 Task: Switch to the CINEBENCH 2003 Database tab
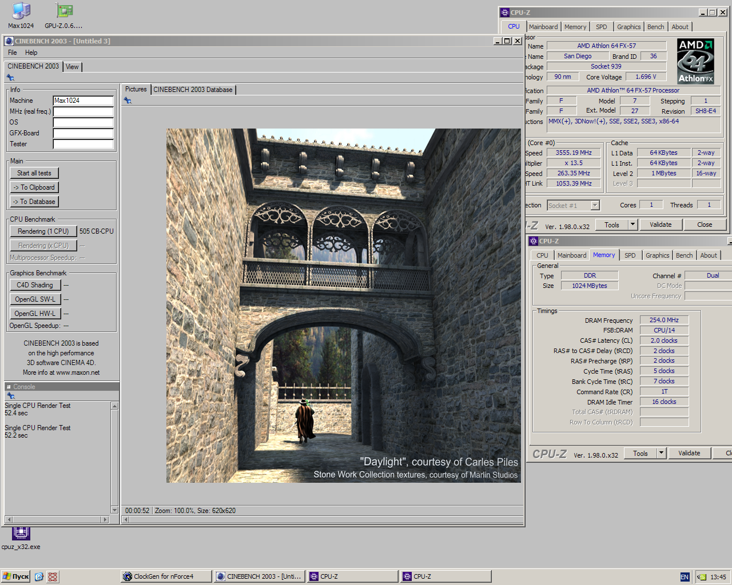pos(193,90)
